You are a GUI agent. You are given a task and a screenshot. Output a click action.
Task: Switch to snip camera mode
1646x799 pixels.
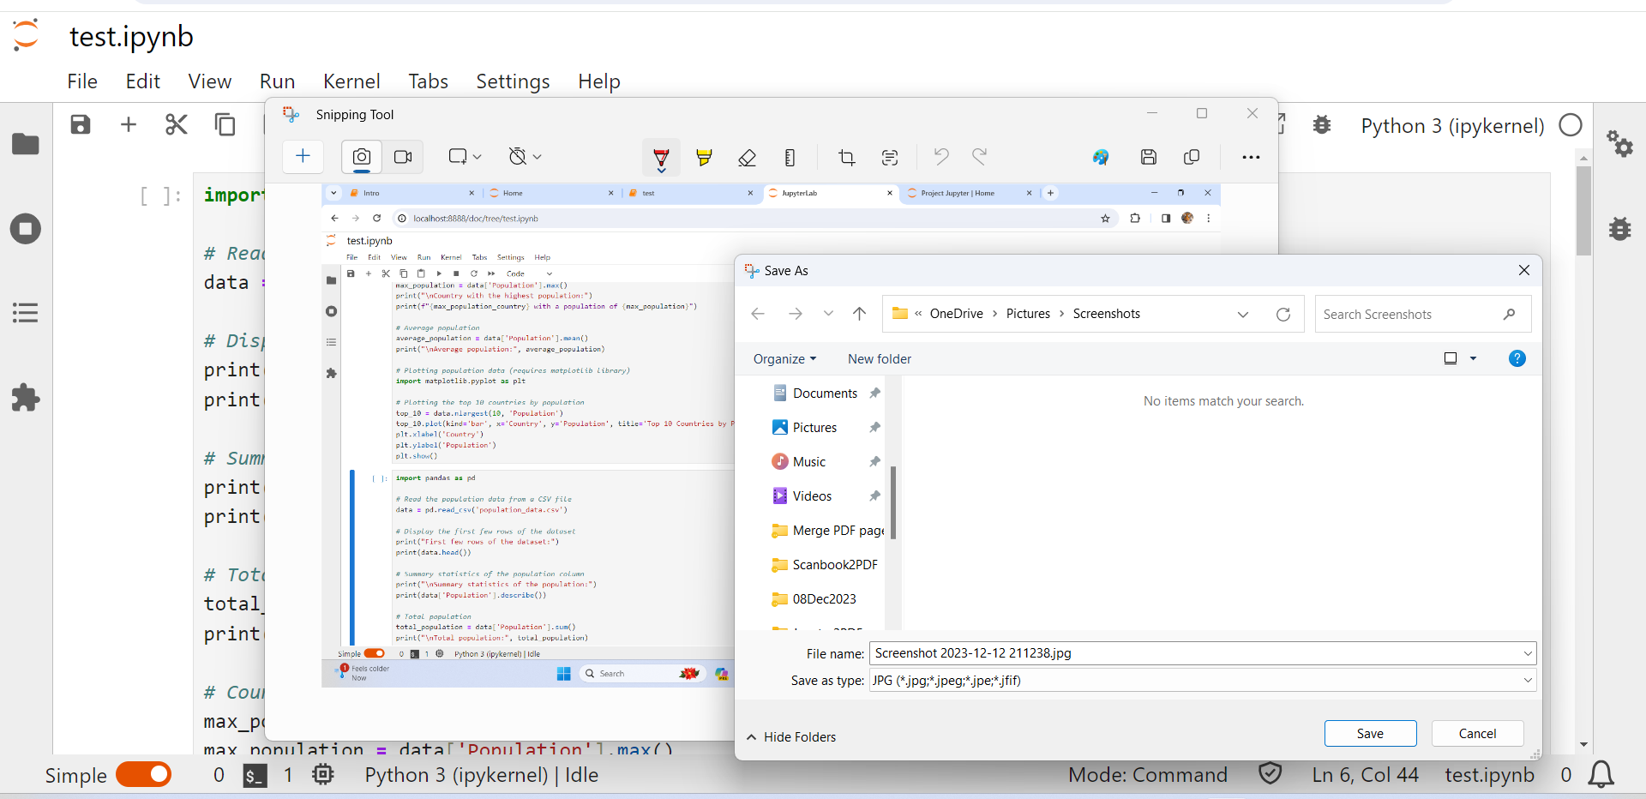point(362,157)
